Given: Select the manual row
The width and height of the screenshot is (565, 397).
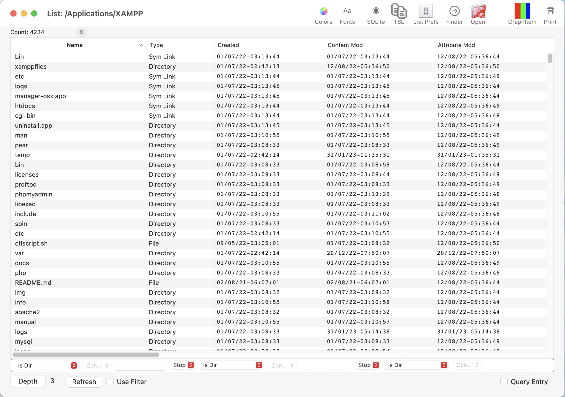Looking at the screenshot, I should (x=278, y=322).
